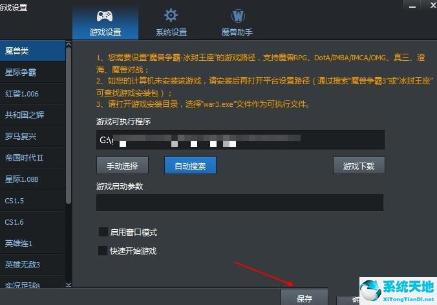Select CS1.5 in the sidebar

coord(32,201)
